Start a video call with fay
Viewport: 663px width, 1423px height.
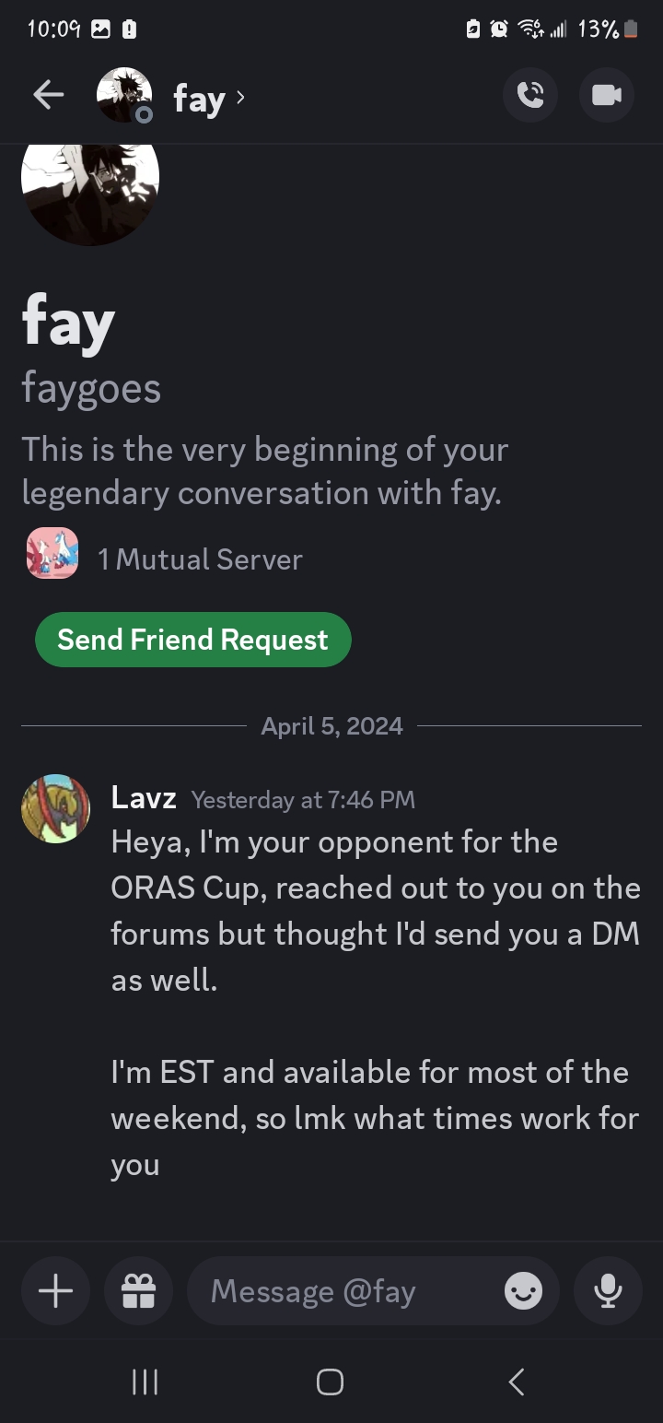606,95
